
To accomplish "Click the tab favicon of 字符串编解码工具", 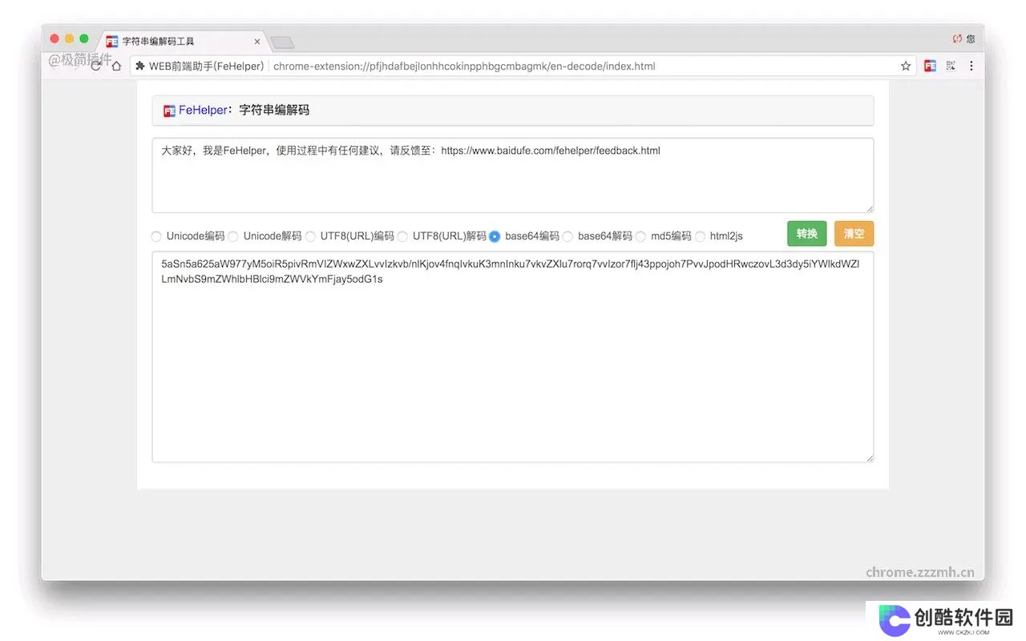I will point(112,41).
